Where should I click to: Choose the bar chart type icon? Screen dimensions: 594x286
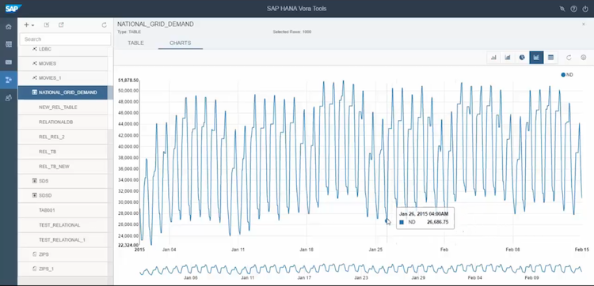click(493, 58)
